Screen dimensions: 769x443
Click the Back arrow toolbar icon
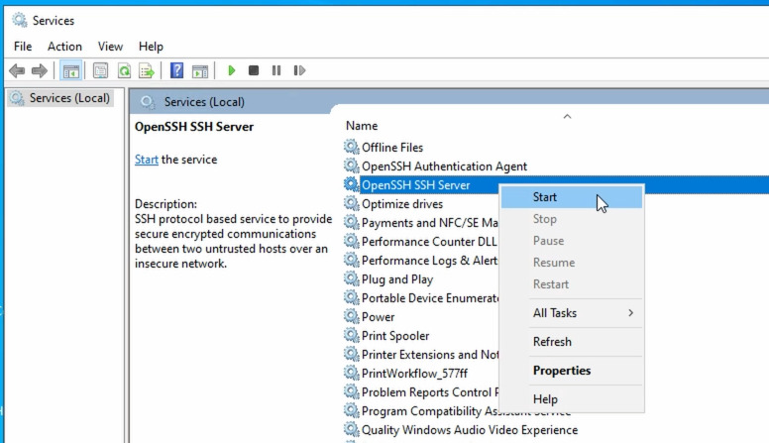pos(17,70)
